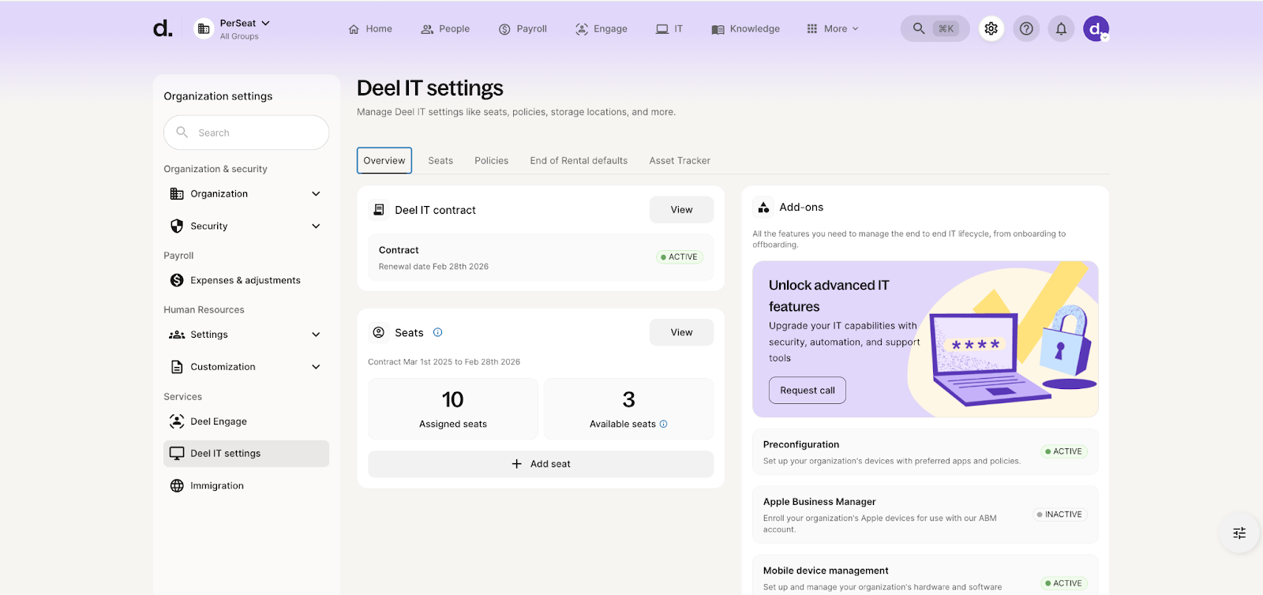The height and width of the screenshot is (595, 1263).
Task: Open the Payroll navigation item
Action: tap(523, 29)
